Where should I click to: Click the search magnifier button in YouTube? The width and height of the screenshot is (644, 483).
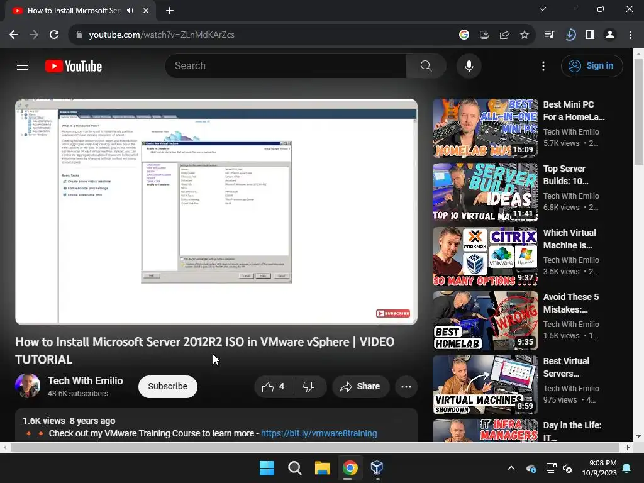pos(426,65)
